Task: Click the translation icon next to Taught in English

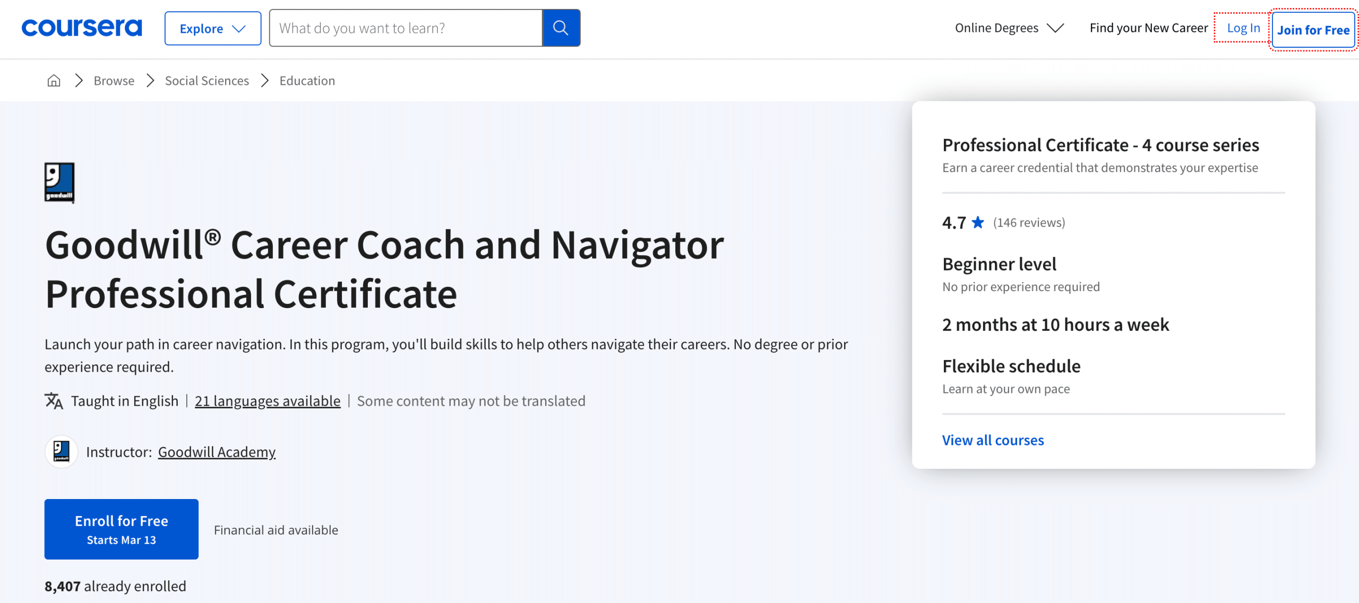Action: pos(53,400)
